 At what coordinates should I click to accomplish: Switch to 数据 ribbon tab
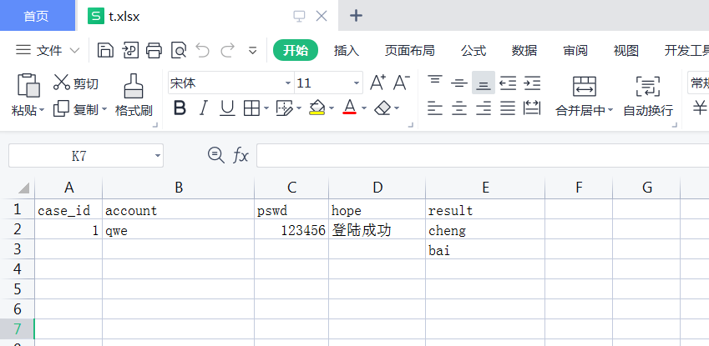click(524, 50)
